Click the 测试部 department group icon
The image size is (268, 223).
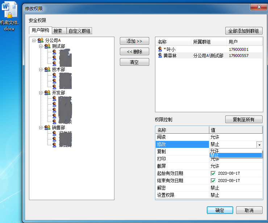pyautogui.click(x=47, y=46)
